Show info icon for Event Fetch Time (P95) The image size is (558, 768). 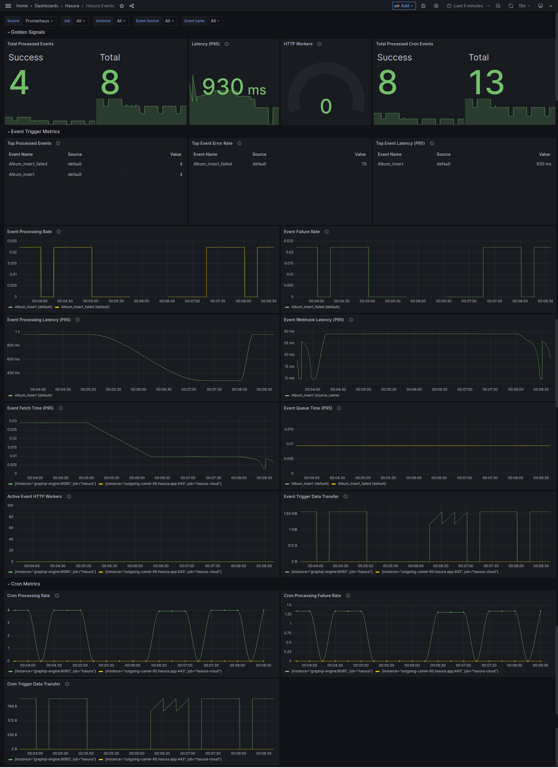61,408
